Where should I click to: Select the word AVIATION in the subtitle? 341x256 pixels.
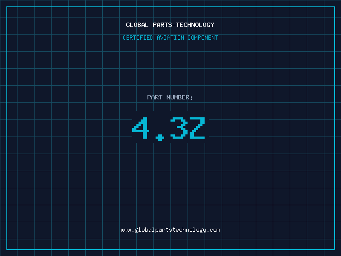point(170,38)
